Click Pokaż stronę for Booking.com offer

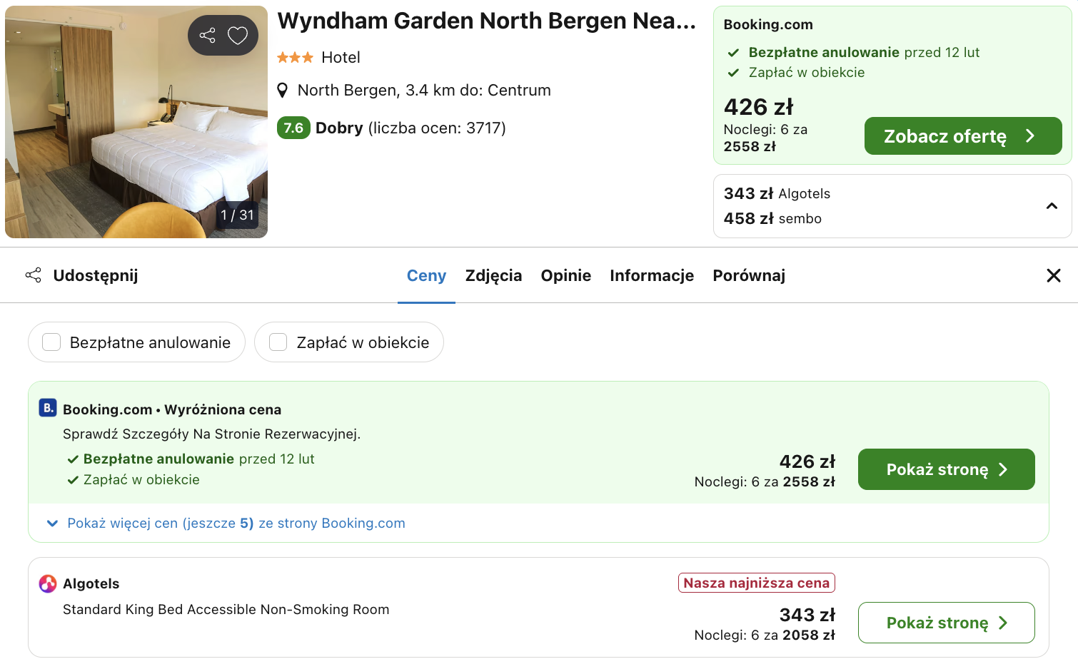946,469
